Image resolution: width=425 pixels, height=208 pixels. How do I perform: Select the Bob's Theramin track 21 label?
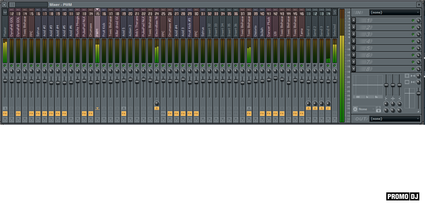click(x=137, y=26)
